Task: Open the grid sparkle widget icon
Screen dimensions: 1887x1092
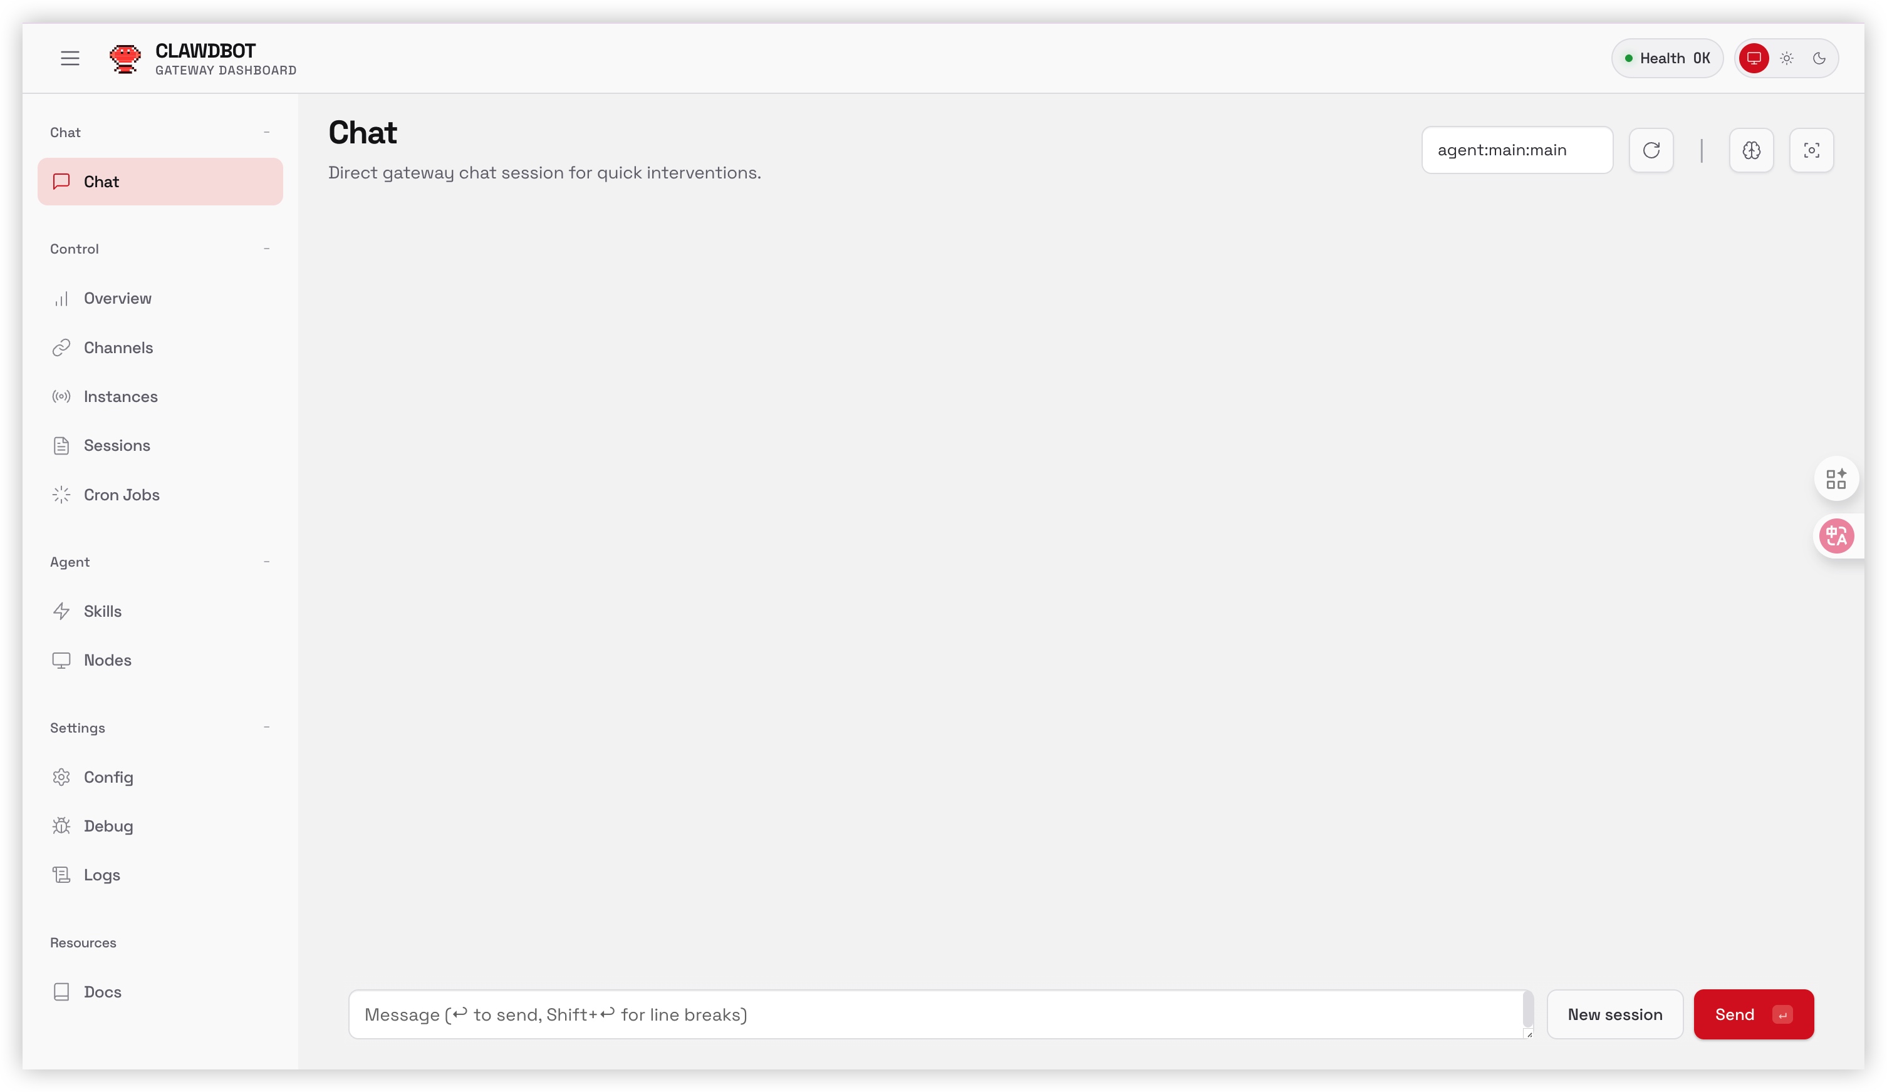Action: 1836,479
